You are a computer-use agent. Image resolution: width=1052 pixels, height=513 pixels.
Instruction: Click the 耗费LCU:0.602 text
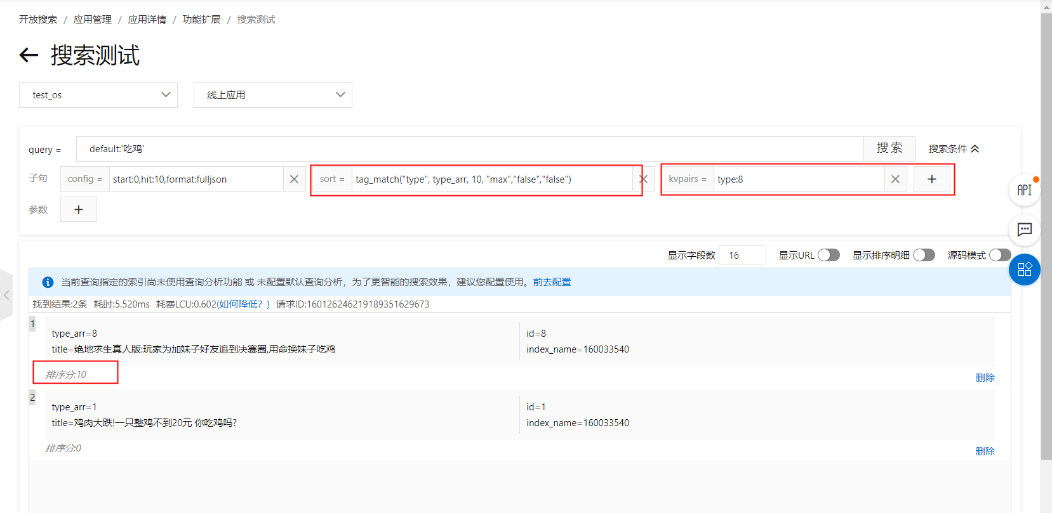[187, 304]
